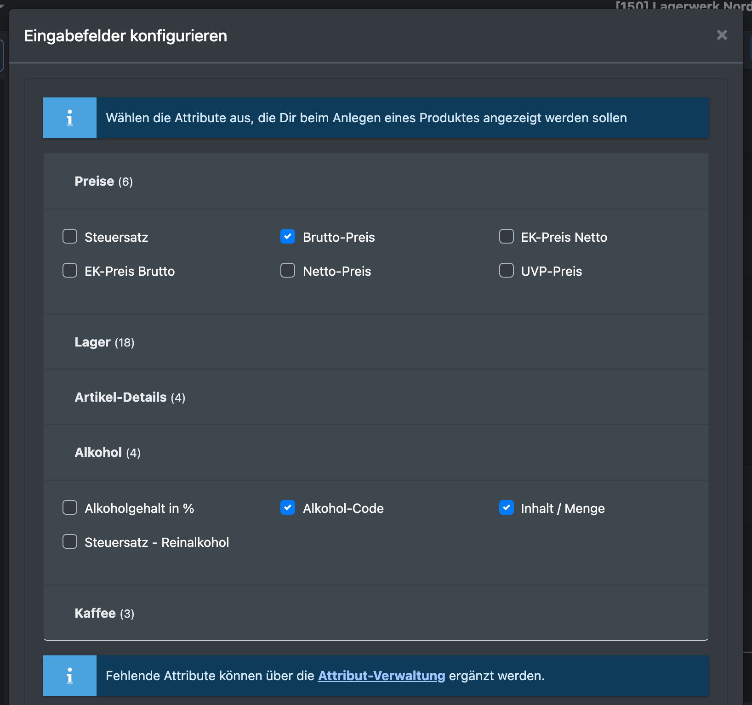Click the 'Eingabefelder konfigurieren' dialog title
Screen dimensions: 752x705
125,36
